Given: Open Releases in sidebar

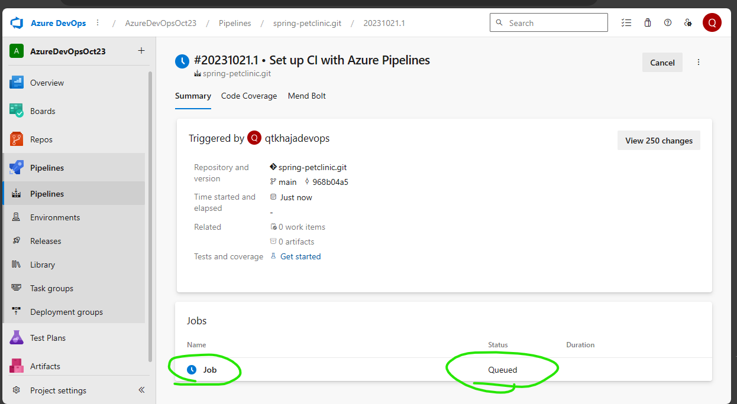Looking at the screenshot, I should click(x=74, y=241).
